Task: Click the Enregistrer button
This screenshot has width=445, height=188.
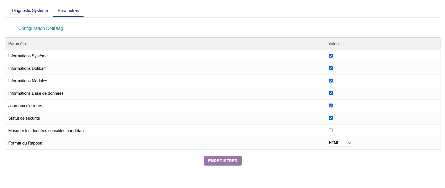Action: pyautogui.click(x=223, y=161)
